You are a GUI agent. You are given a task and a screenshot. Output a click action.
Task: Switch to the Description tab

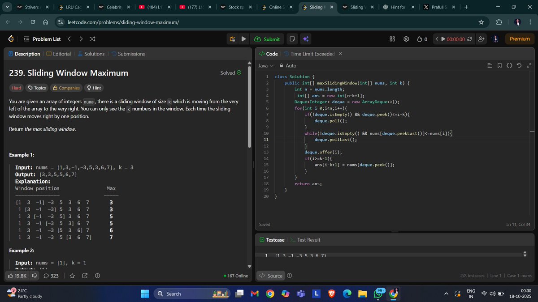(24, 54)
